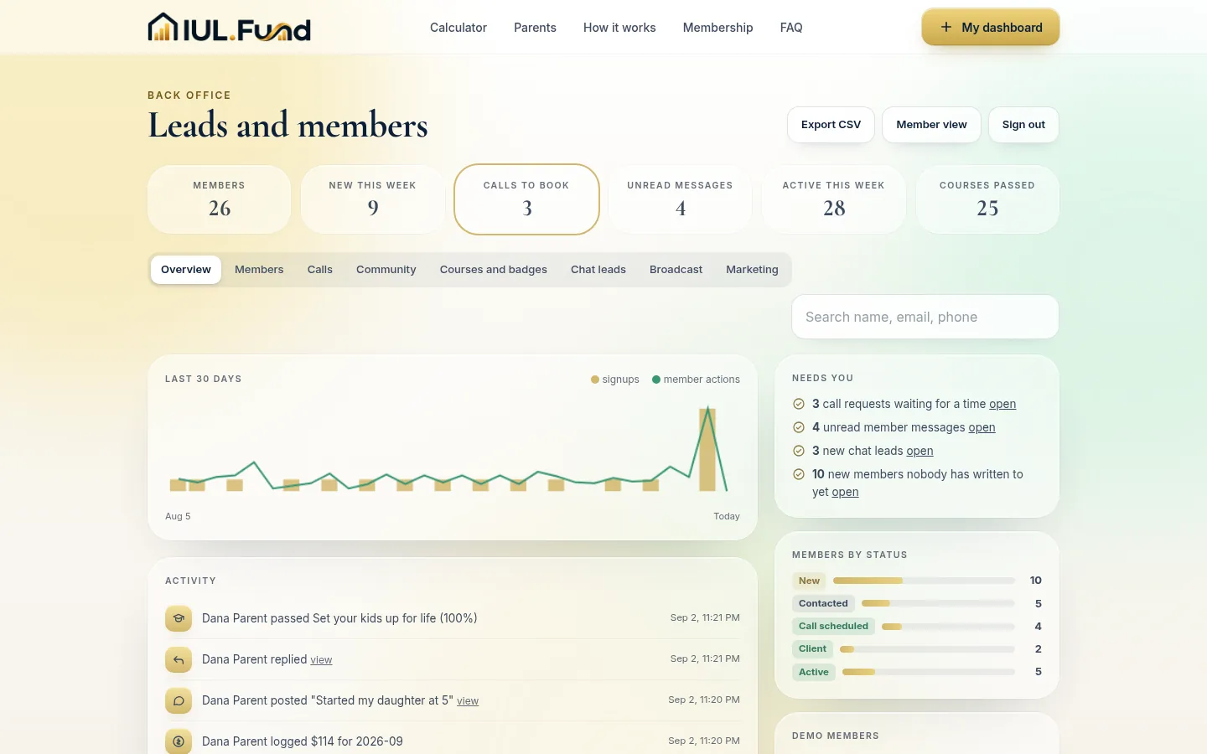Focus the search name, email, phone field

[x=925, y=317]
